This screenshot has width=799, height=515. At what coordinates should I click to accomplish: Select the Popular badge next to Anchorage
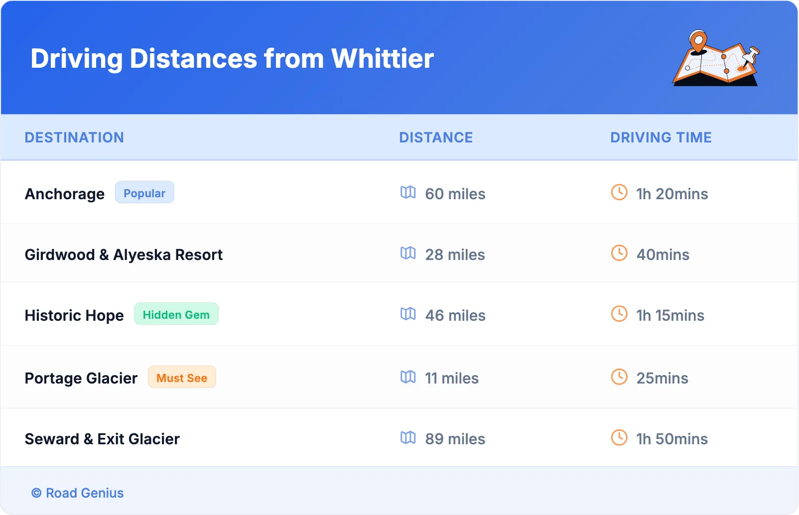144,192
